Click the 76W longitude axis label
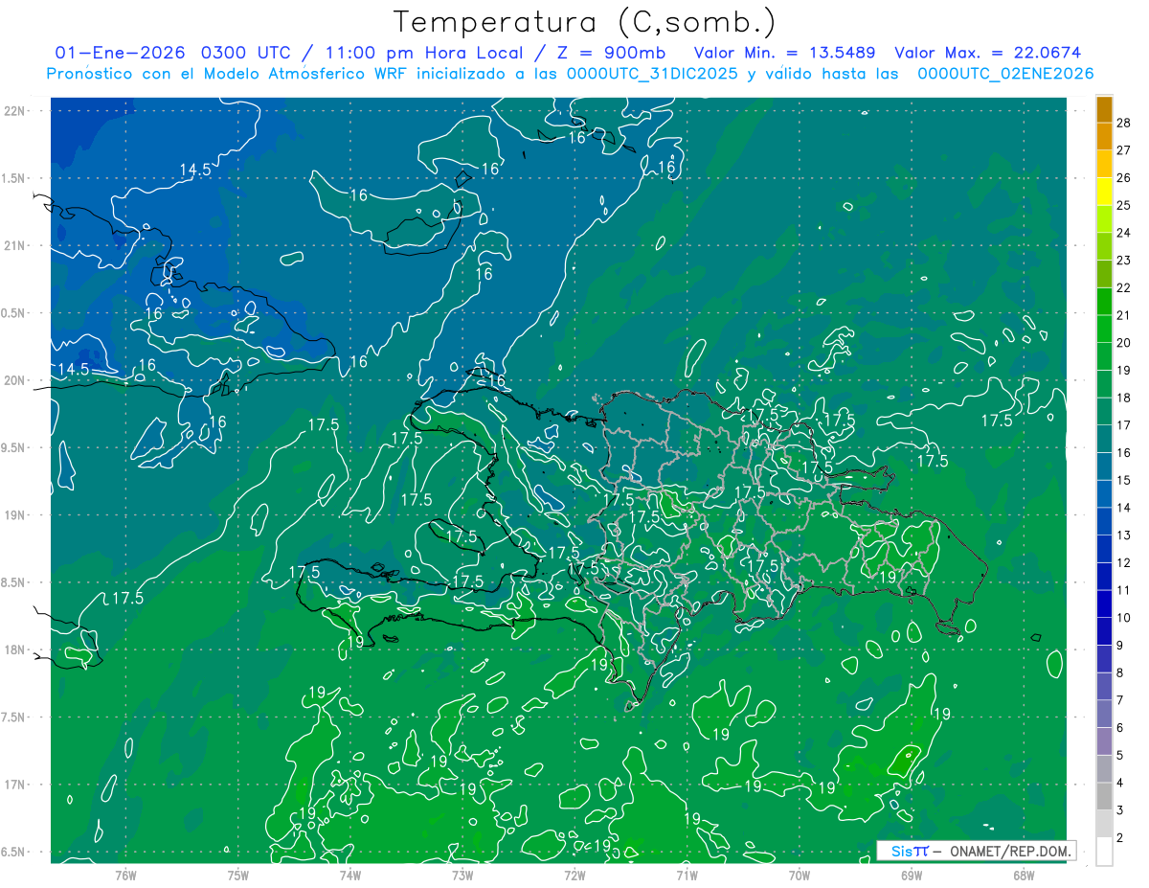The image size is (1149, 888). (125, 875)
